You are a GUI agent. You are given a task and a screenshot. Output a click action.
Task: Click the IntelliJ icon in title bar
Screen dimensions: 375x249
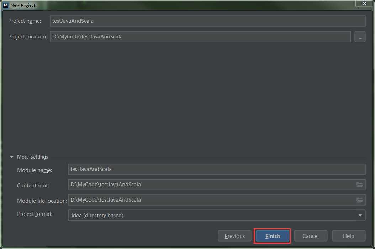tap(5, 5)
